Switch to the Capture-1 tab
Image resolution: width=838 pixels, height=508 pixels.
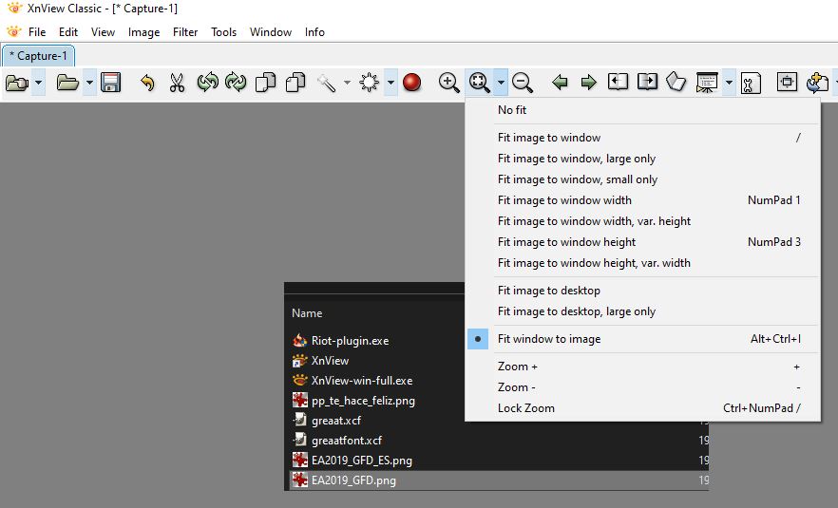[38, 56]
